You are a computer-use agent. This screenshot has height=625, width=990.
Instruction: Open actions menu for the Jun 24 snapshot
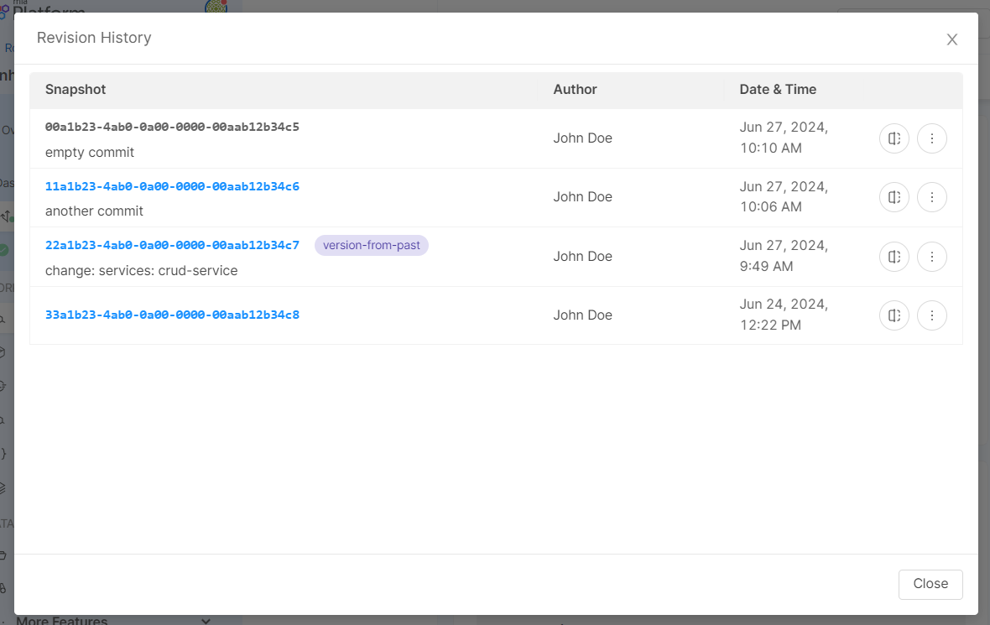click(932, 315)
